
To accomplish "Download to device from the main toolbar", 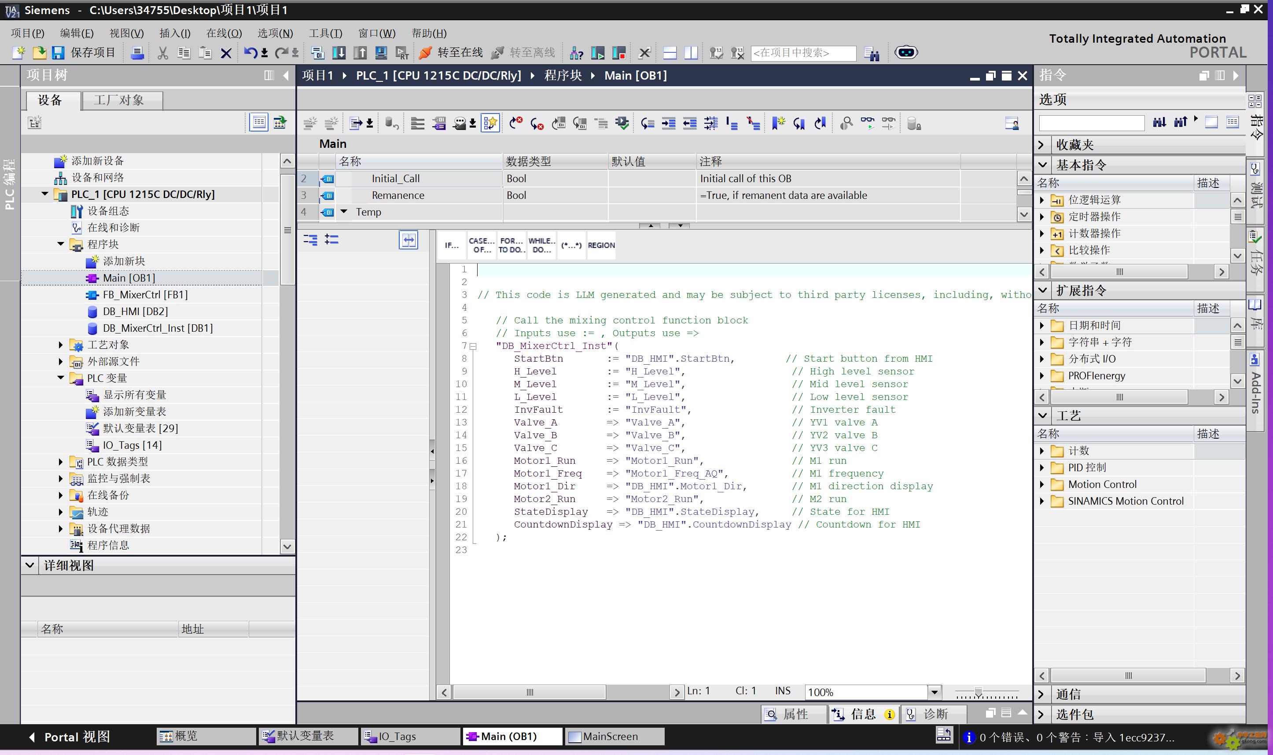I will [x=339, y=52].
